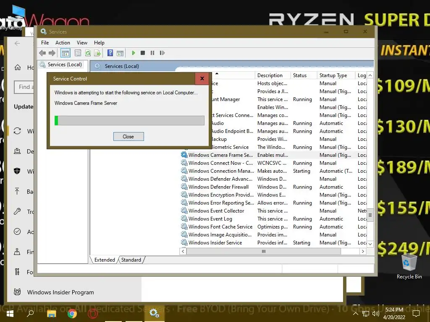The image size is (430, 322).
Task: Toggle Show/Hide Console Tree toolbar icon
Action: (x=65, y=53)
